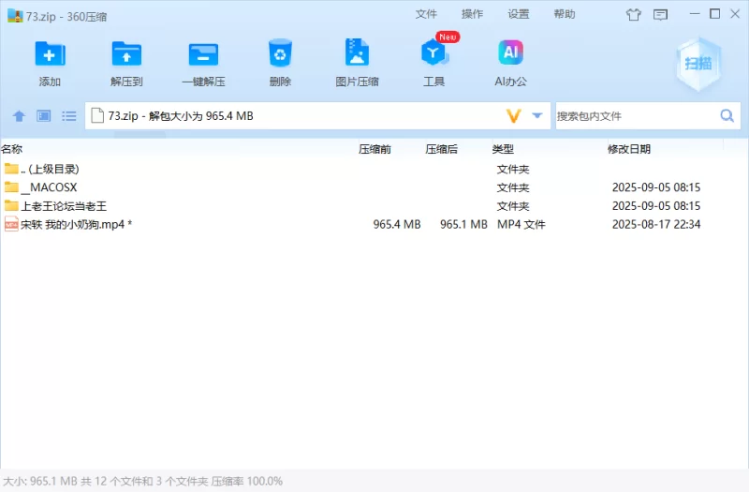Go up one level with blue arrow icon

19,115
